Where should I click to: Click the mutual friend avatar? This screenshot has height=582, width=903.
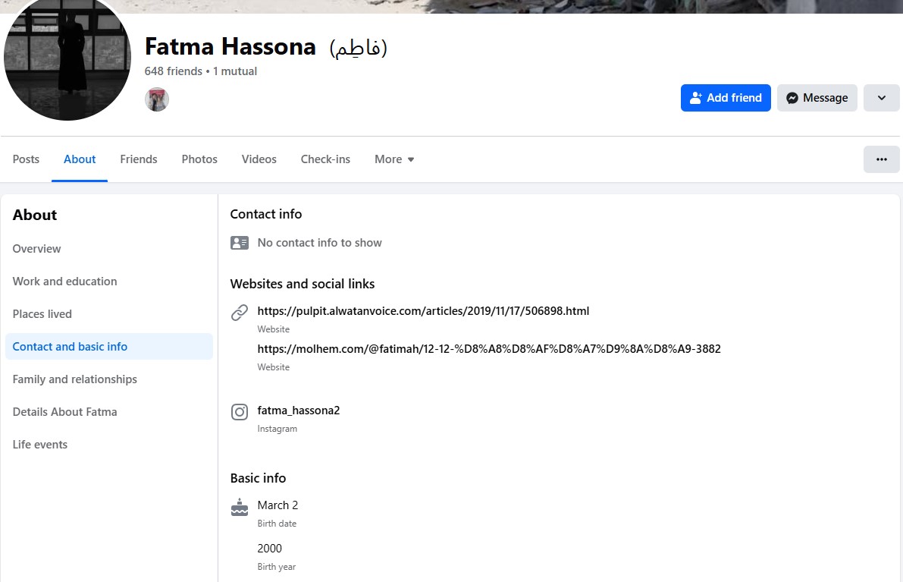click(x=157, y=99)
